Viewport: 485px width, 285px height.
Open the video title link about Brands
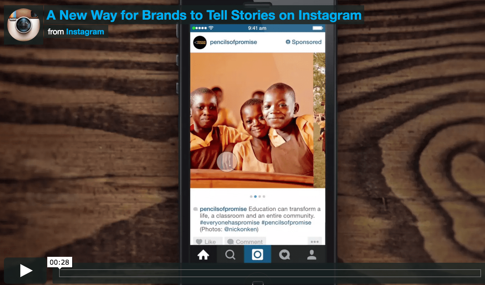204,15
